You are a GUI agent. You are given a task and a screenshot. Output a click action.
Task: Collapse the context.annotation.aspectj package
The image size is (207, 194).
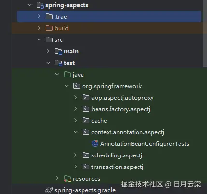(76, 132)
